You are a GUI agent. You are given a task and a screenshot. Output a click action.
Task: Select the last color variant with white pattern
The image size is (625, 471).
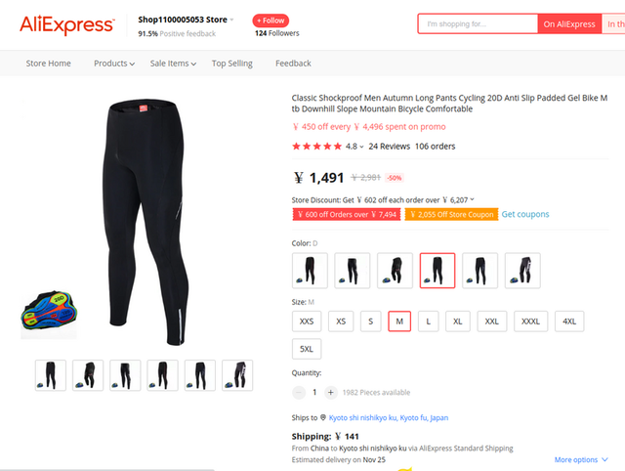click(x=522, y=271)
